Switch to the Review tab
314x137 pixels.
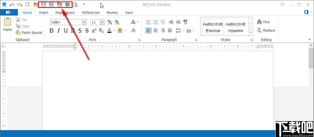click(112, 13)
